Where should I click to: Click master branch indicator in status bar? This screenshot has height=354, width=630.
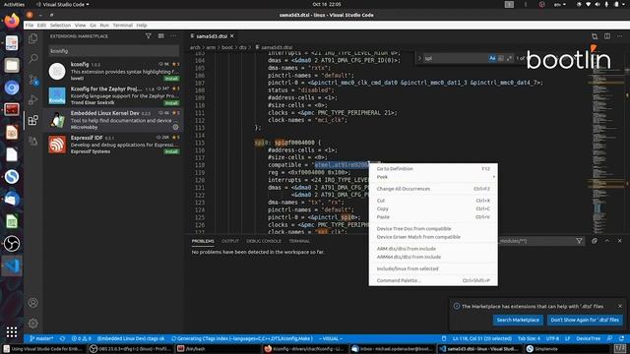(41, 338)
